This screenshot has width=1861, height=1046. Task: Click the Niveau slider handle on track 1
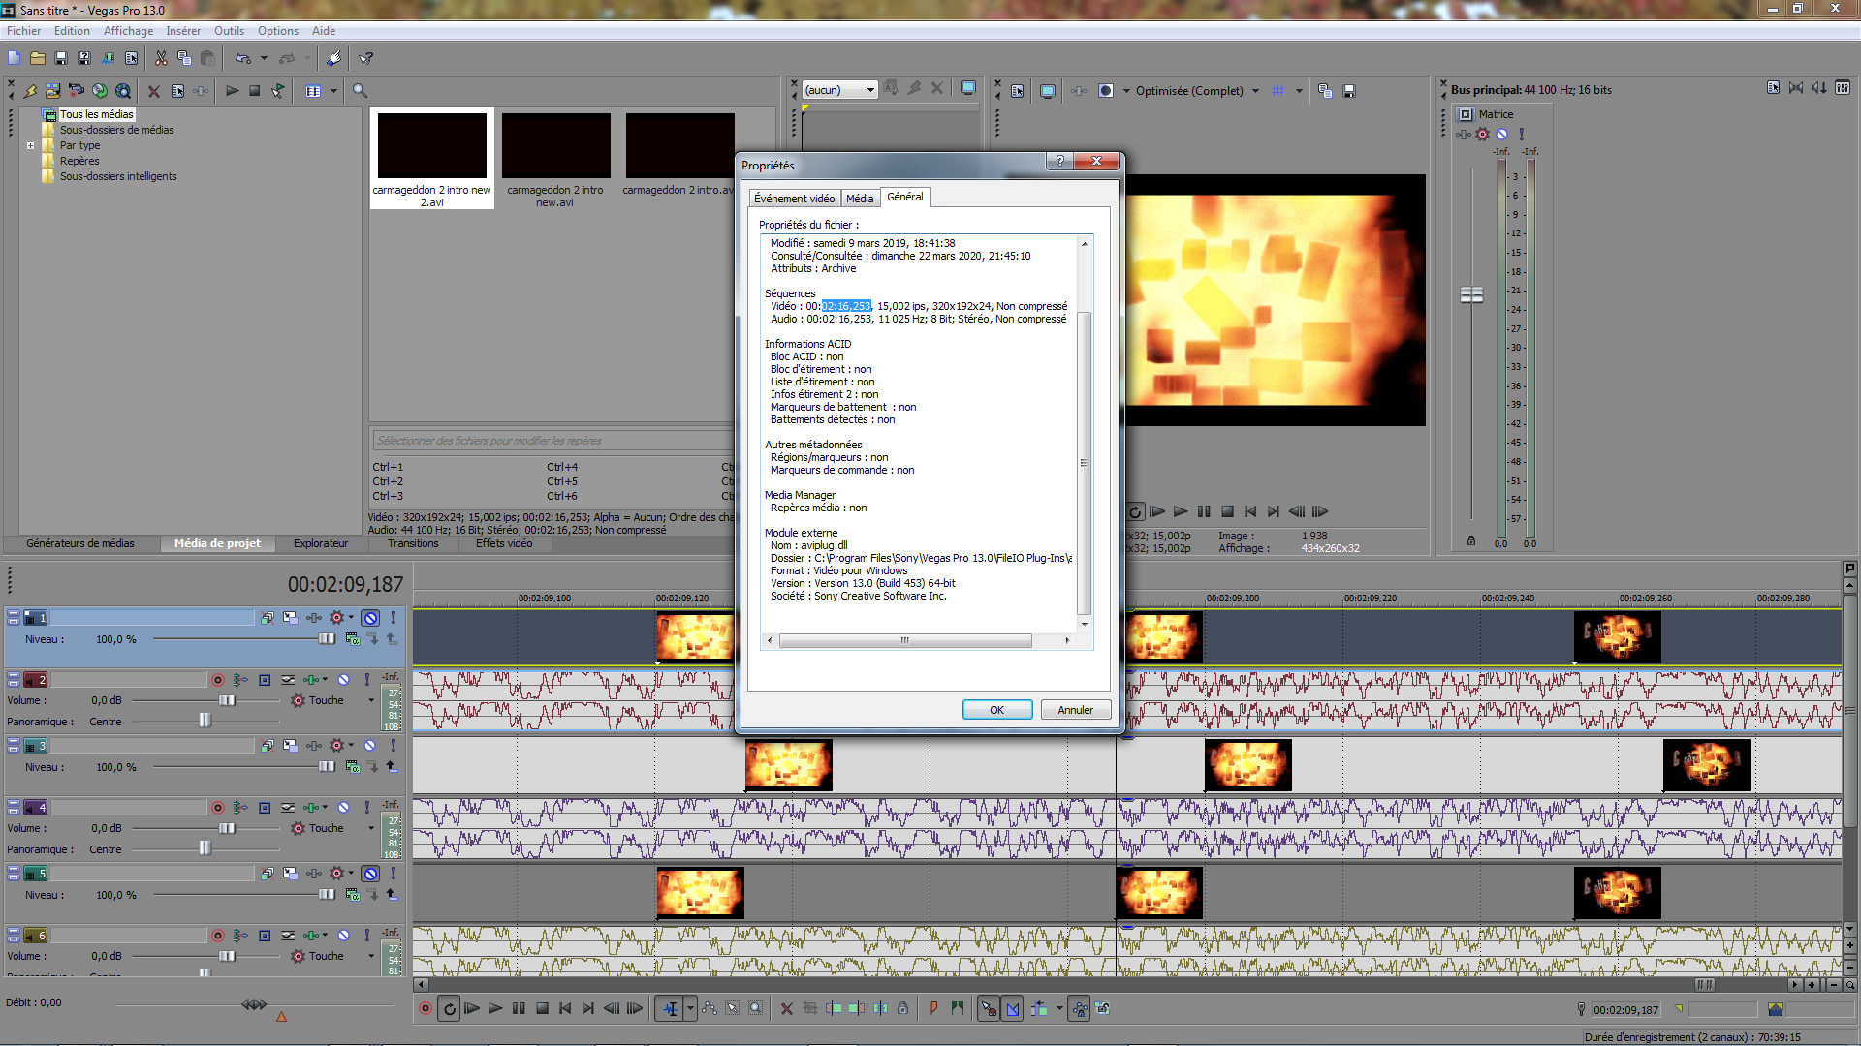327,639
